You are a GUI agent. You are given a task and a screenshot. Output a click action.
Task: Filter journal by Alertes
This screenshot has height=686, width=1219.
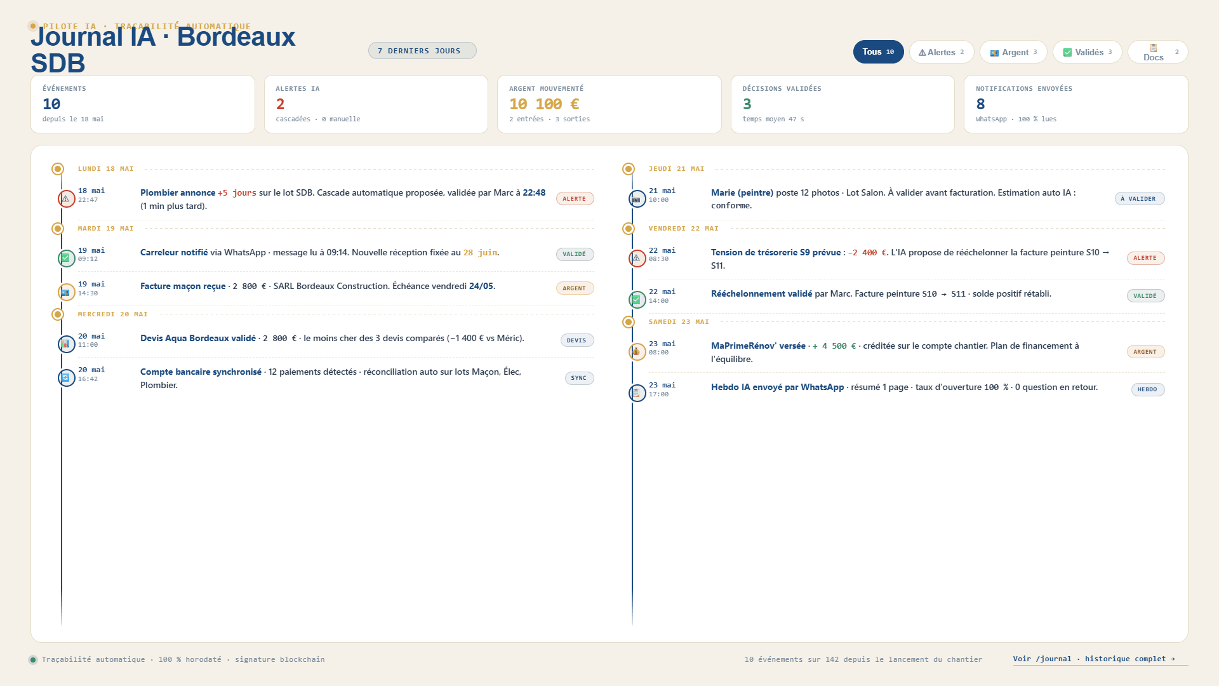pyautogui.click(x=942, y=52)
